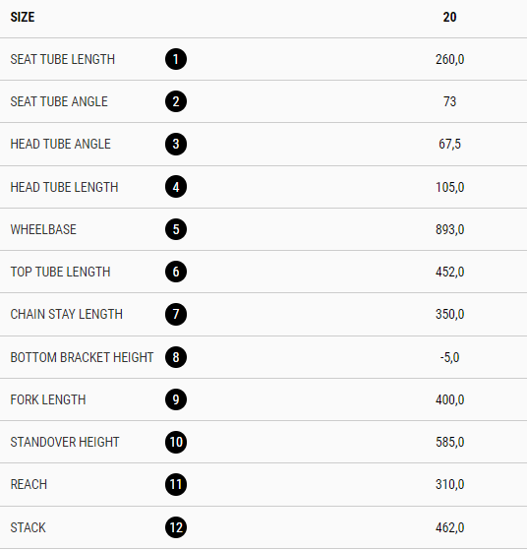Select the number 7 chain stay badge
This screenshot has height=549, width=527.
176,314
